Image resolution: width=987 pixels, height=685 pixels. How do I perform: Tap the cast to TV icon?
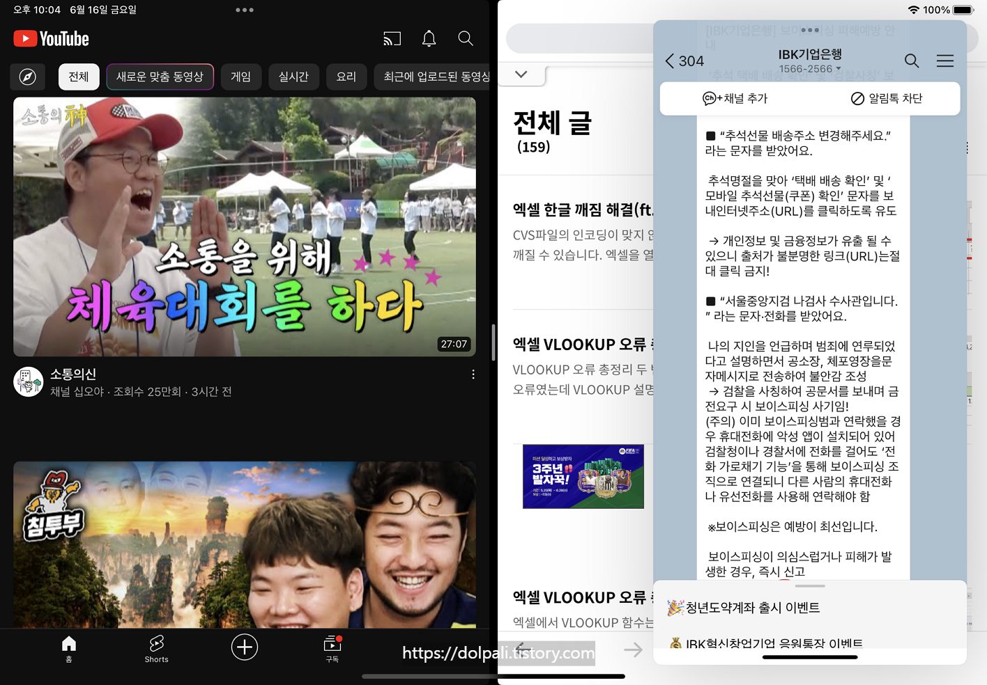pyautogui.click(x=392, y=39)
